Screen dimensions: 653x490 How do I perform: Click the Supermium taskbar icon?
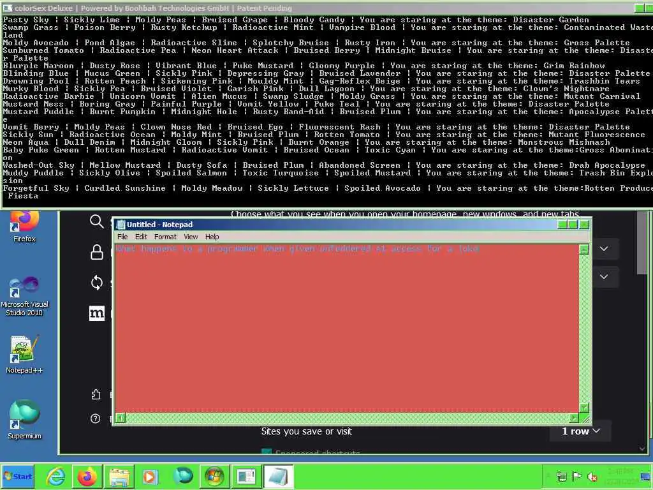(x=183, y=476)
